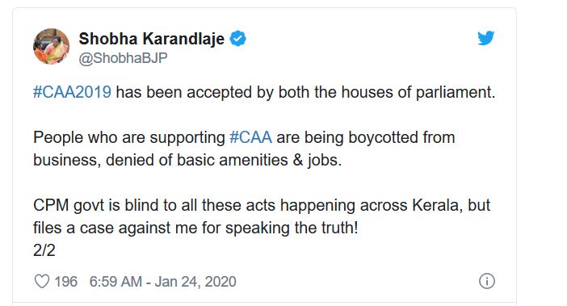
Task: Click the Twitter bird logo icon
Action: (485, 38)
